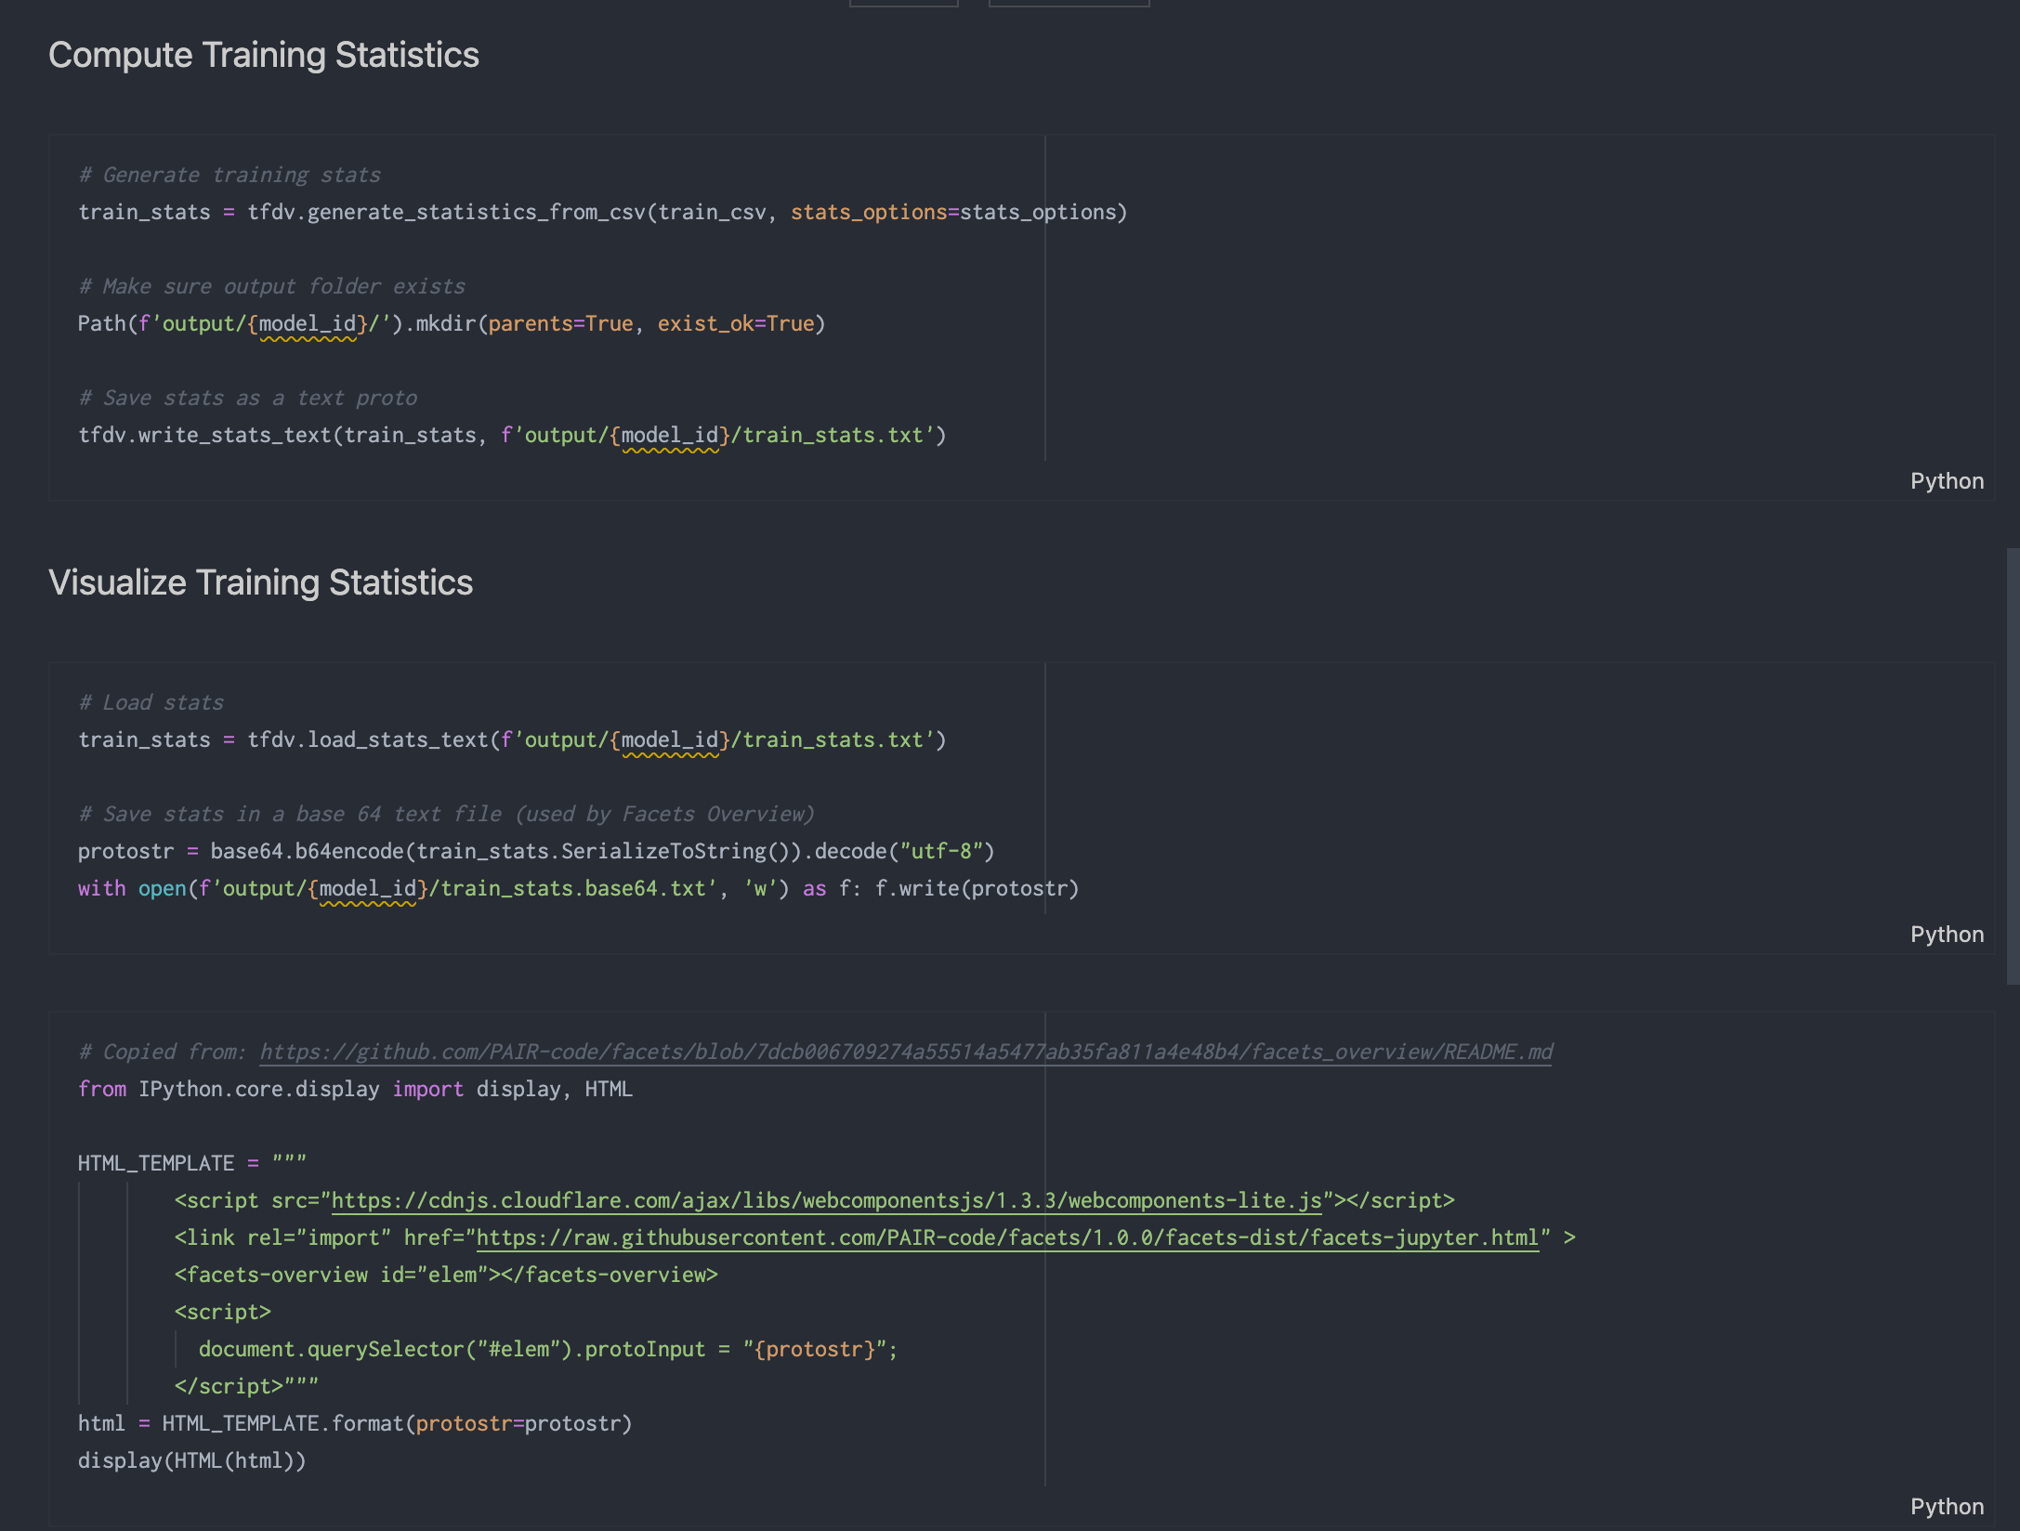Click the wider button at top of page

coord(1069,3)
